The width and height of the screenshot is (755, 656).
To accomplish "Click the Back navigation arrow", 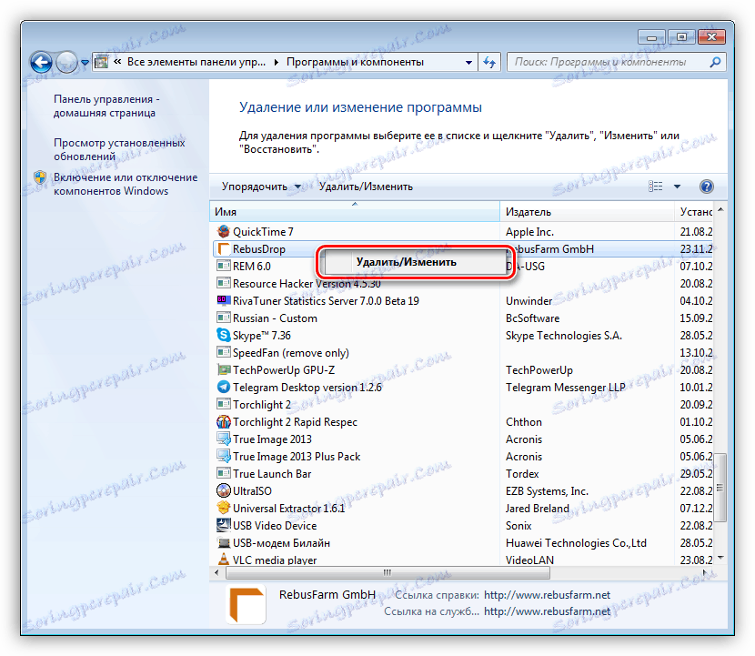I will [x=42, y=62].
